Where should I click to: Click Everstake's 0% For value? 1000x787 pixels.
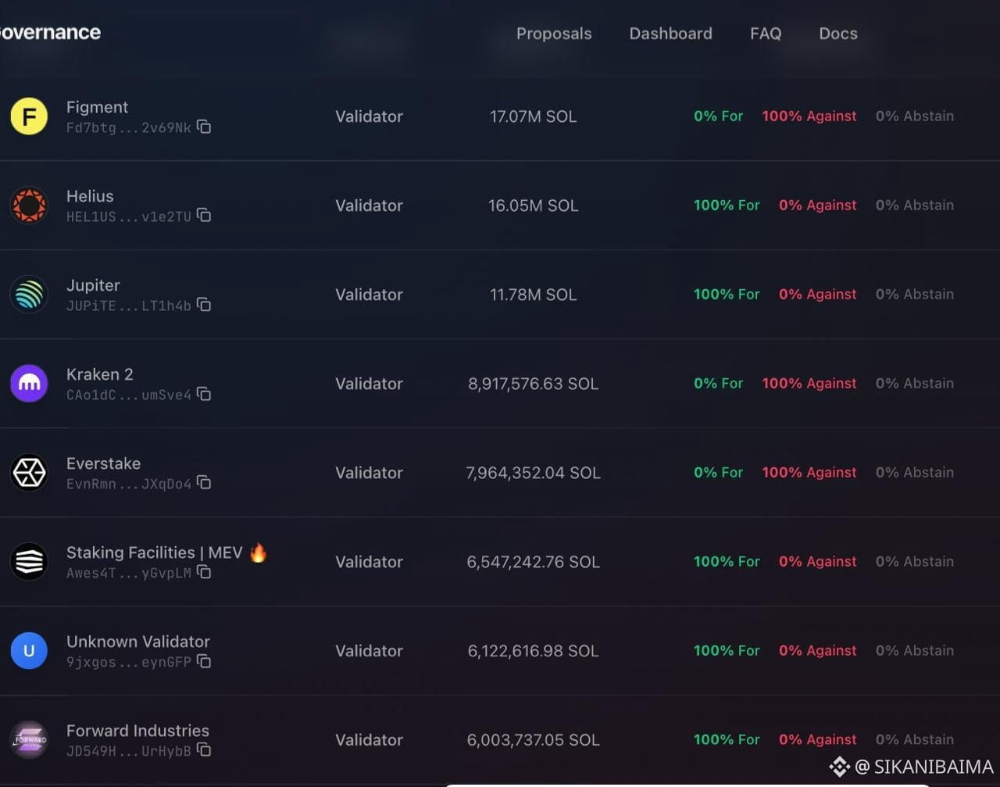pyautogui.click(x=719, y=473)
